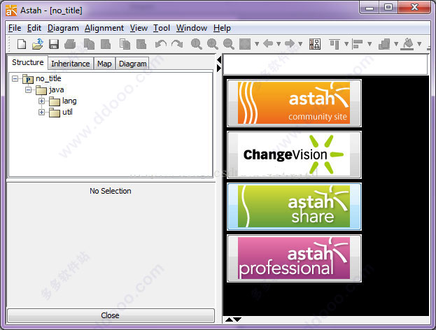This screenshot has height=330, width=436.
Task: Reset zoom to 100% magnifier icon
Action: (197, 44)
